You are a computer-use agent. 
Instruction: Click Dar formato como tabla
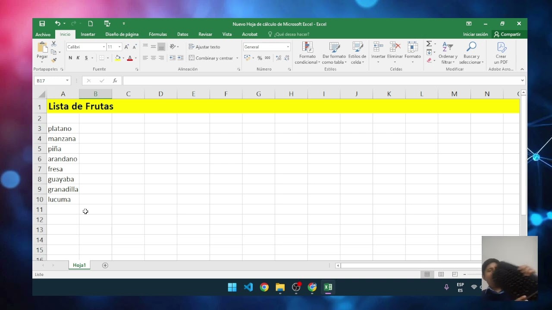(x=334, y=53)
